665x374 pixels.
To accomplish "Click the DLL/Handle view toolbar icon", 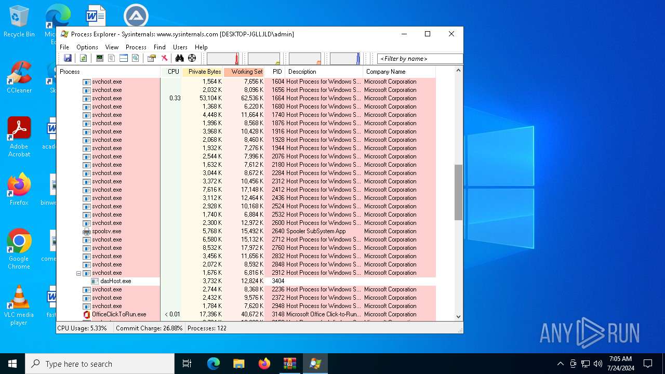I will click(135, 58).
